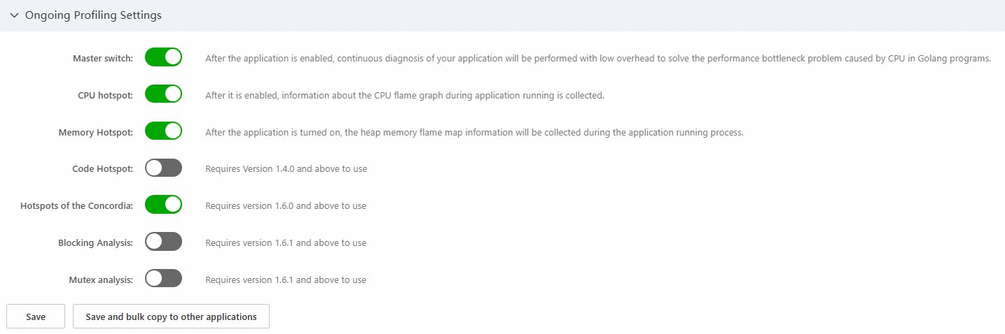This screenshot has height=334, width=1005.
Task: Click the Blocking Analysis label
Action: tap(95, 243)
